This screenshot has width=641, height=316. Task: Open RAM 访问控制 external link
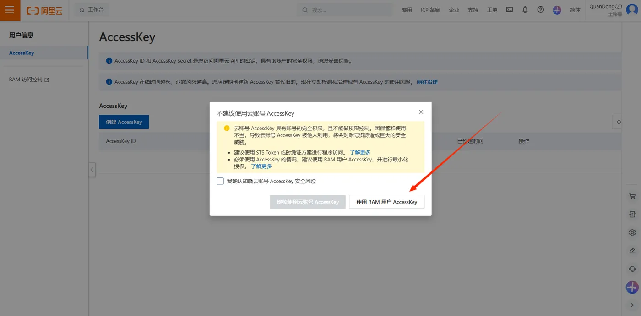29,80
